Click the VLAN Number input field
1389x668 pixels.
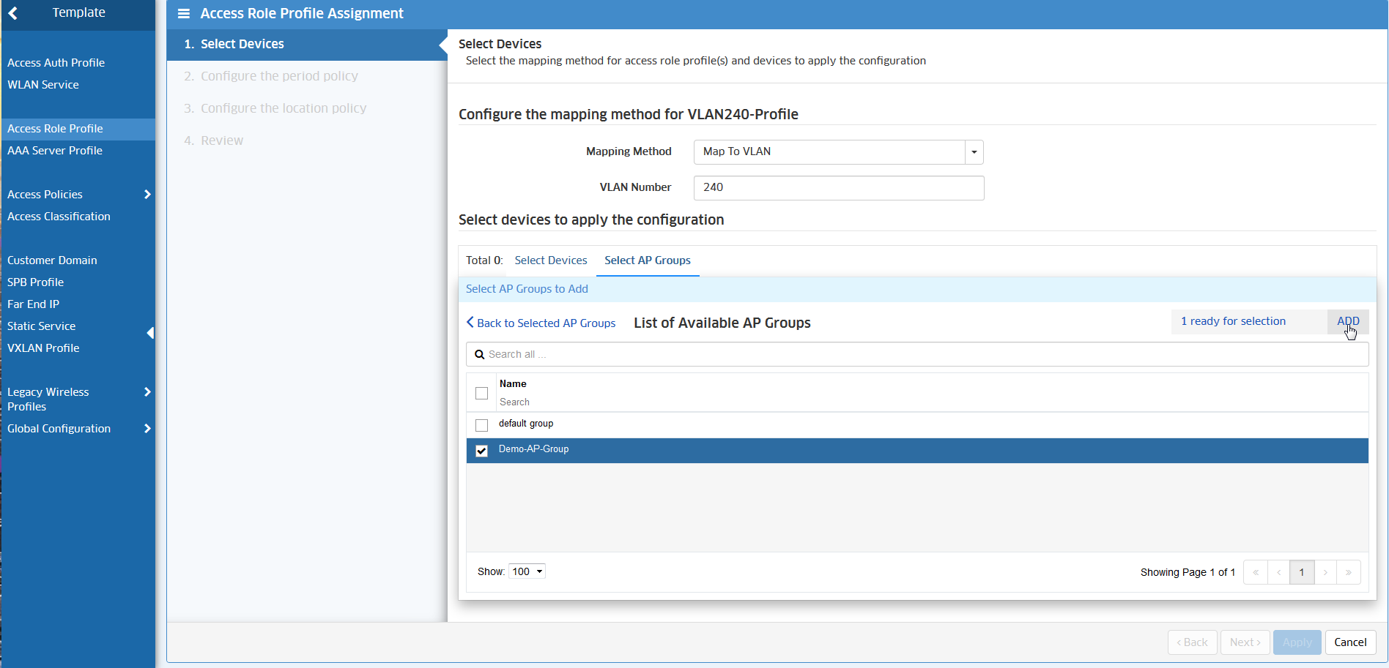[838, 188]
